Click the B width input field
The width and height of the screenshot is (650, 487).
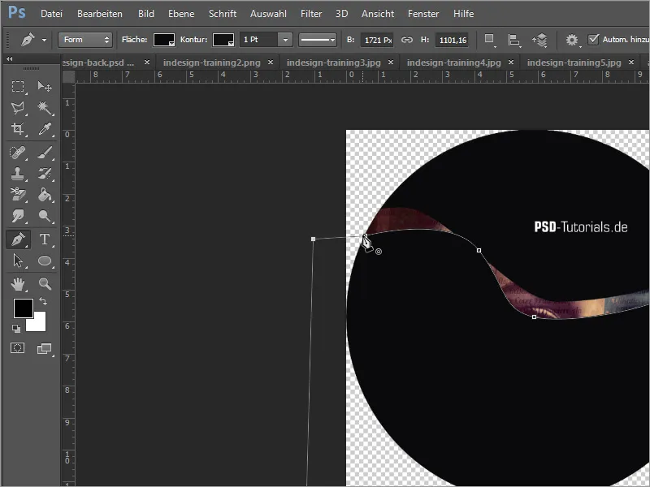tap(377, 40)
